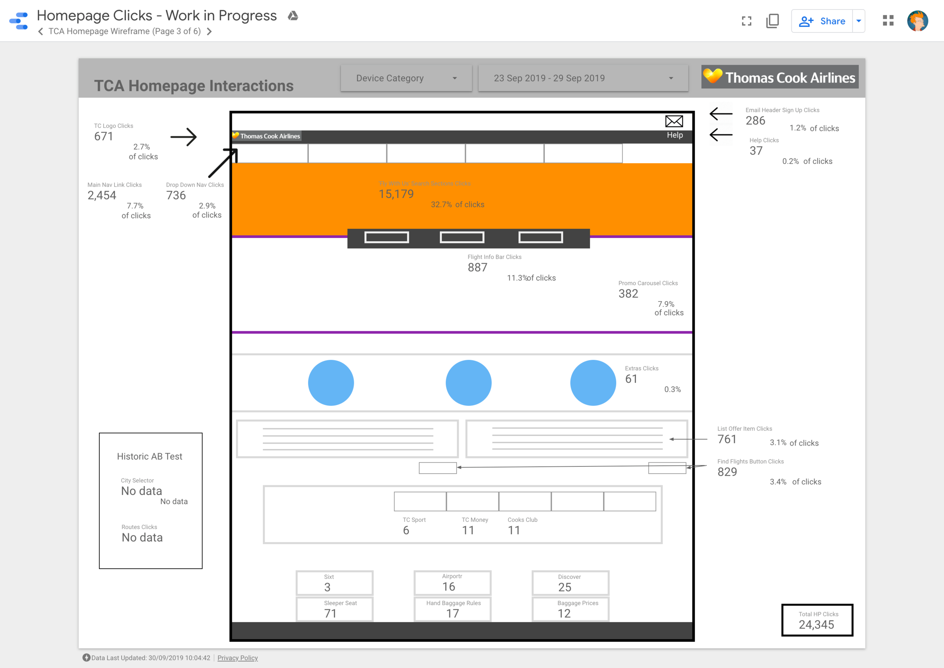Click the 32.7% of clicks label

457,204
